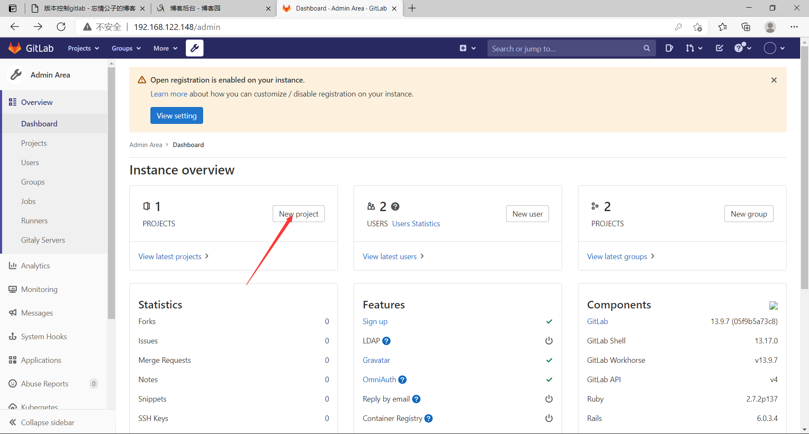Open Users Statistics link
The image size is (809, 434).
point(416,224)
